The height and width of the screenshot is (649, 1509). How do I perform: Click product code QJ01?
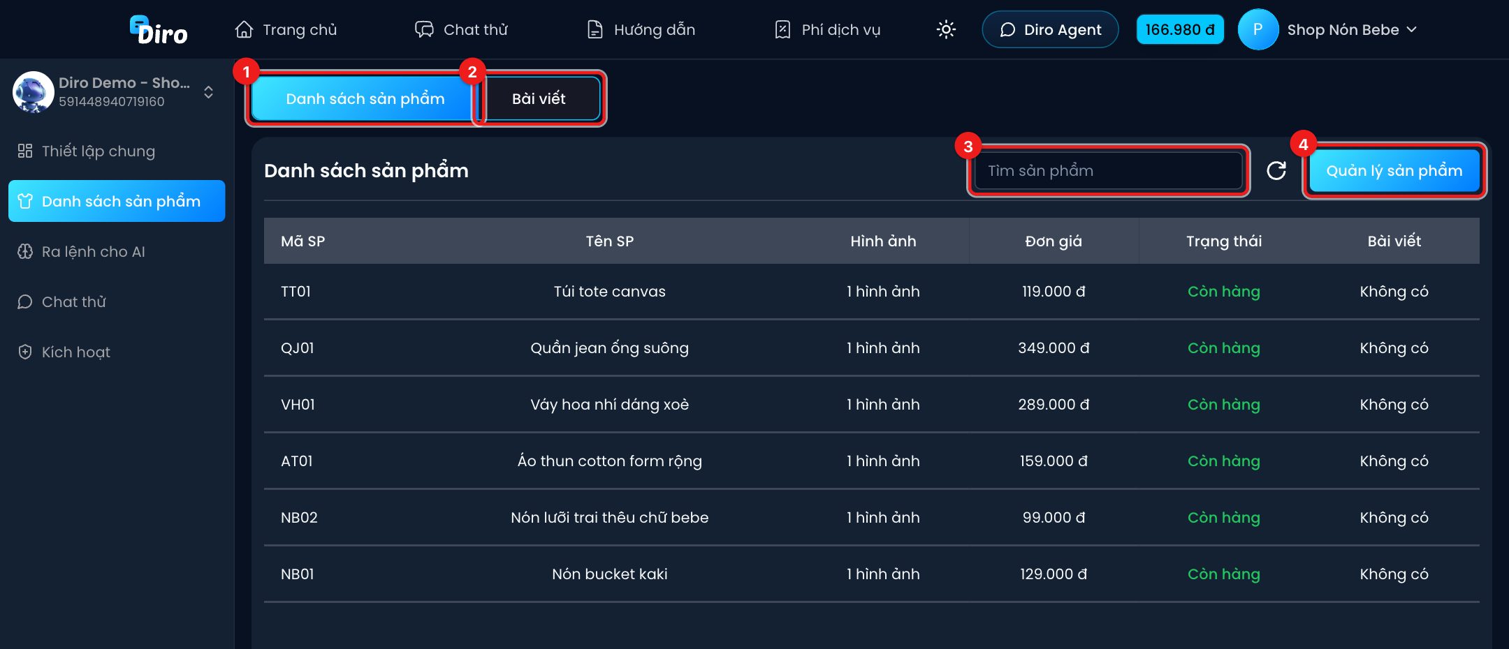tap(298, 348)
